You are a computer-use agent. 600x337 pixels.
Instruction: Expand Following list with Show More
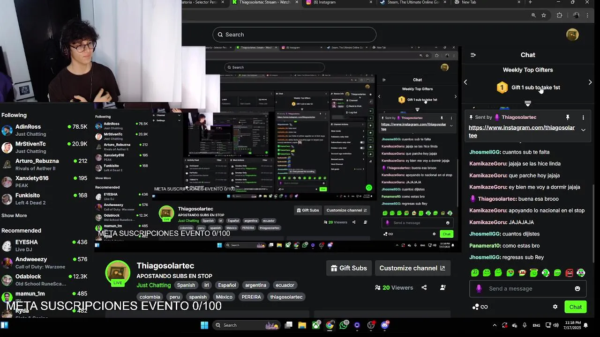[14, 216]
